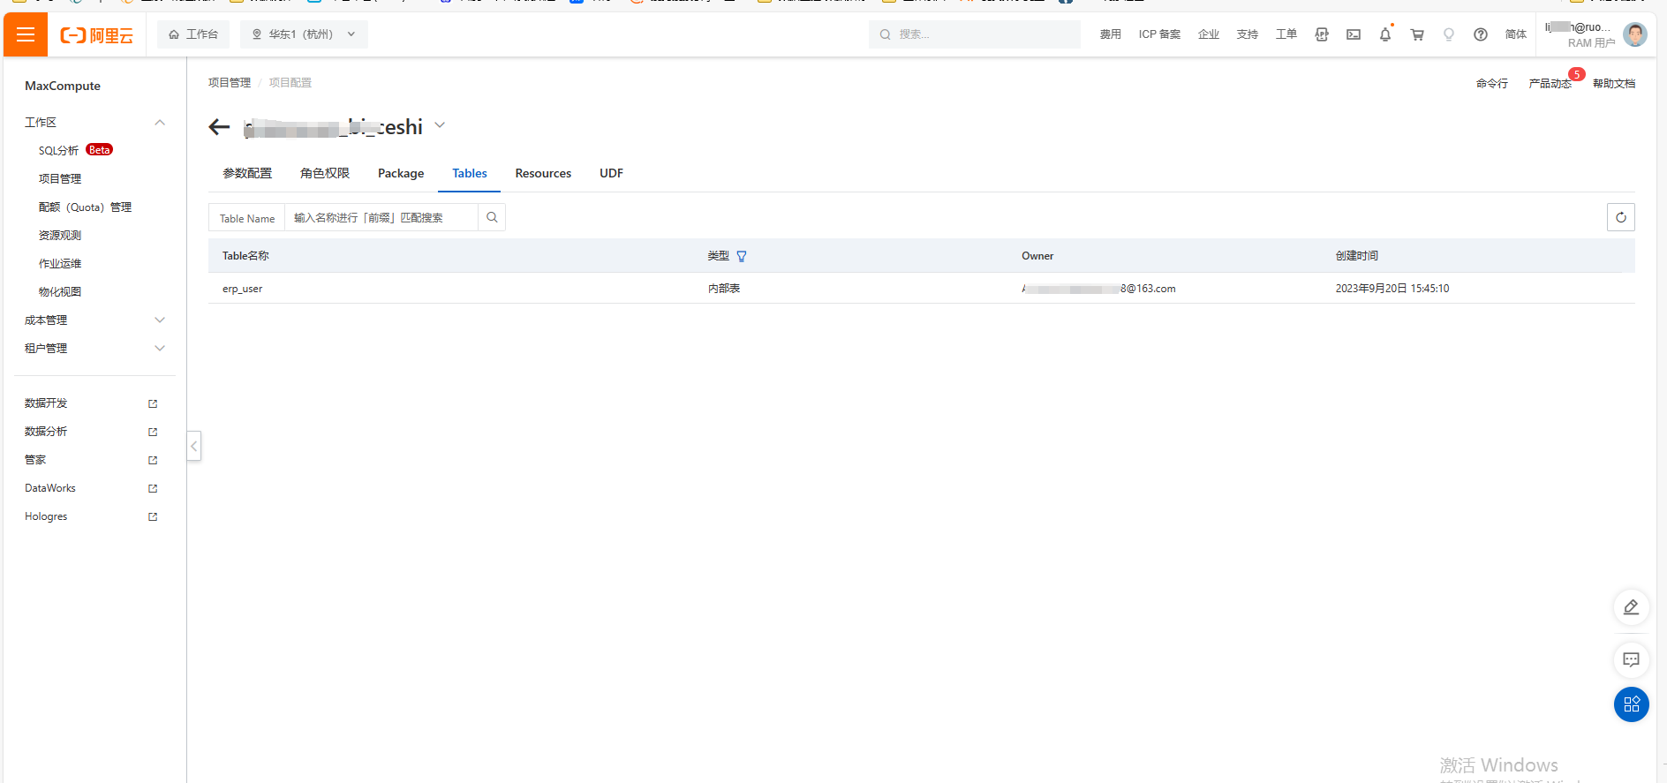Click the erp_user table name
The height and width of the screenshot is (783, 1667).
coord(242,289)
